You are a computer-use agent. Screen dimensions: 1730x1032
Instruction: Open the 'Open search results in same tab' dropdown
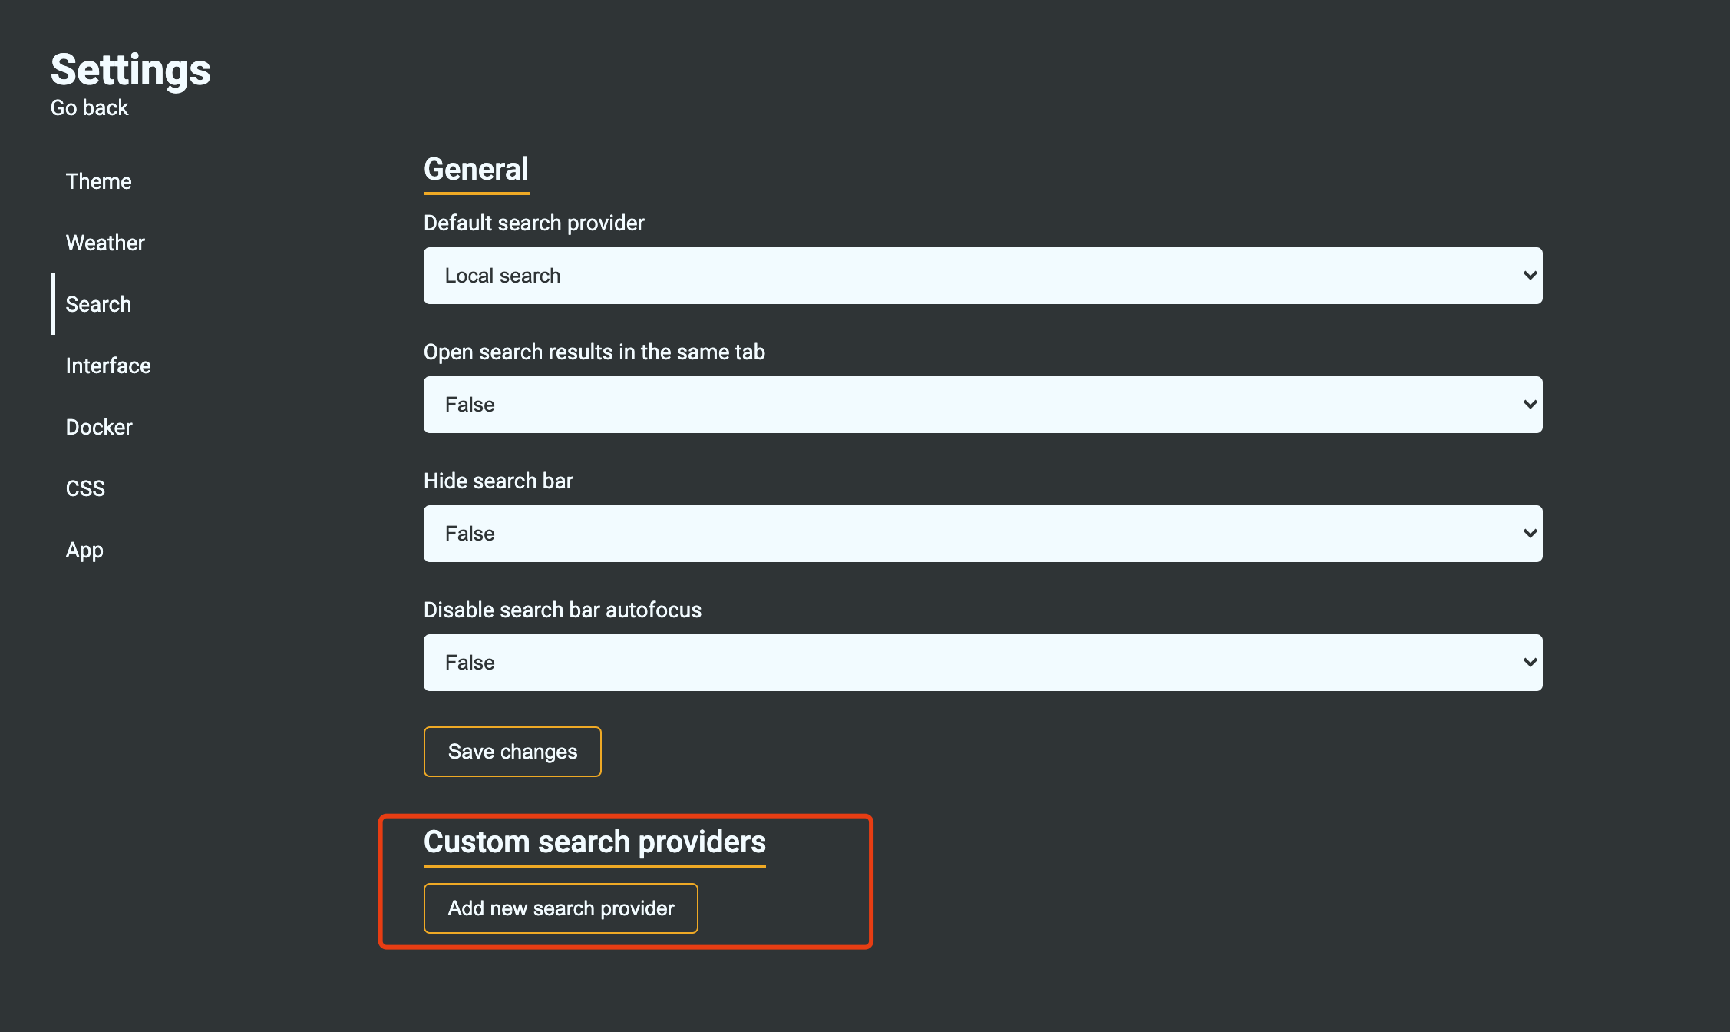pos(982,405)
